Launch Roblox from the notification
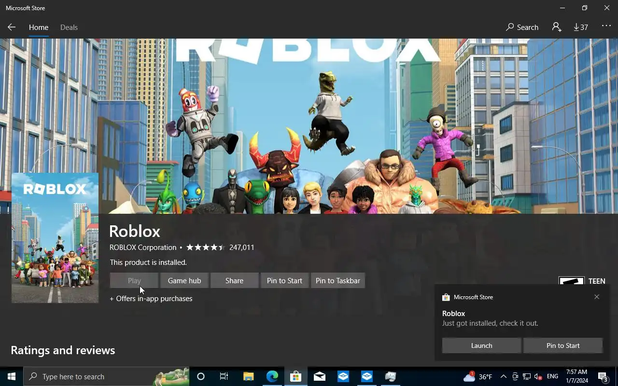 point(481,345)
